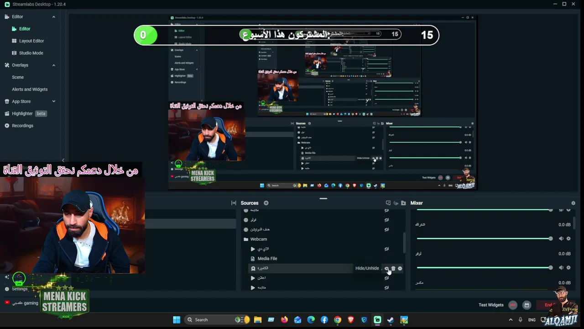Add a new source with the plus icon

click(266, 203)
